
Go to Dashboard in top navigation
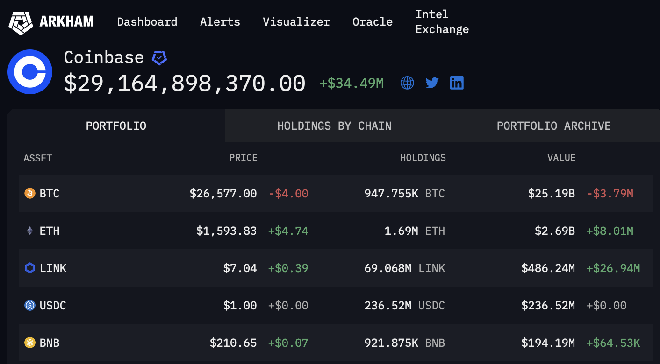[x=147, y=22]
